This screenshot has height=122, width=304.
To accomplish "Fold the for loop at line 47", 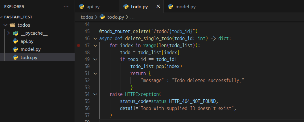I will tap(95, 45).
